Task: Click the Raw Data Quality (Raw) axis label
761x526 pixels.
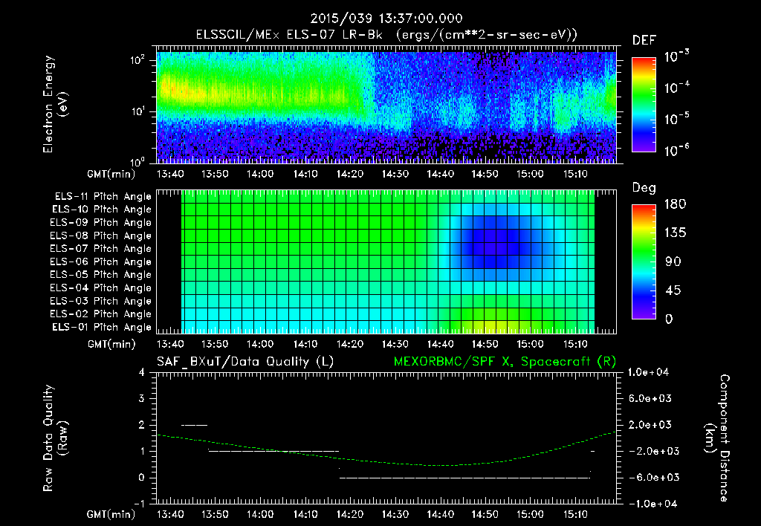Action: 55,438
